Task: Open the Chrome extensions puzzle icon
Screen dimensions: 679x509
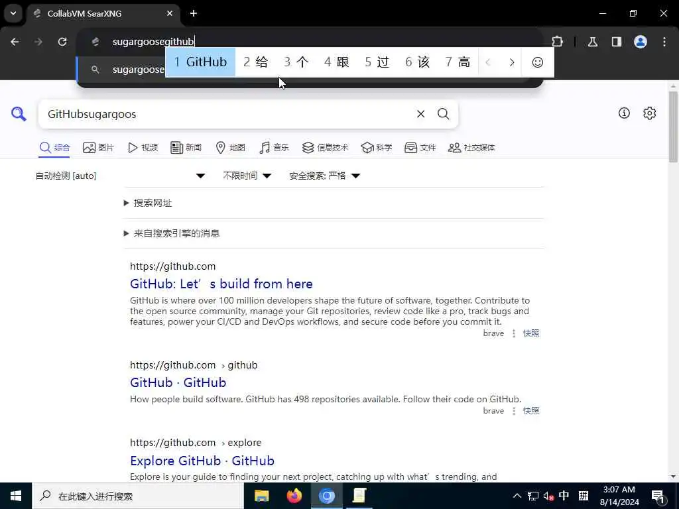Action: click(557, 42)
